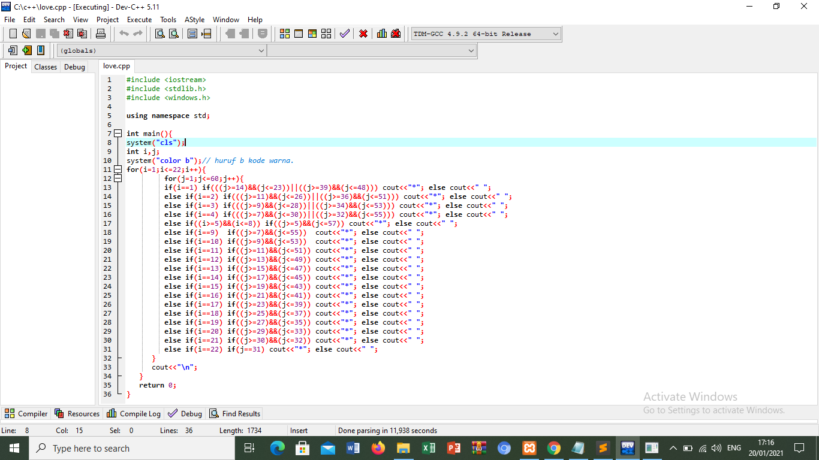This screenshot has height=460, width=819.
Task: Click the New file toolbar icon
Action: (13, 34)
